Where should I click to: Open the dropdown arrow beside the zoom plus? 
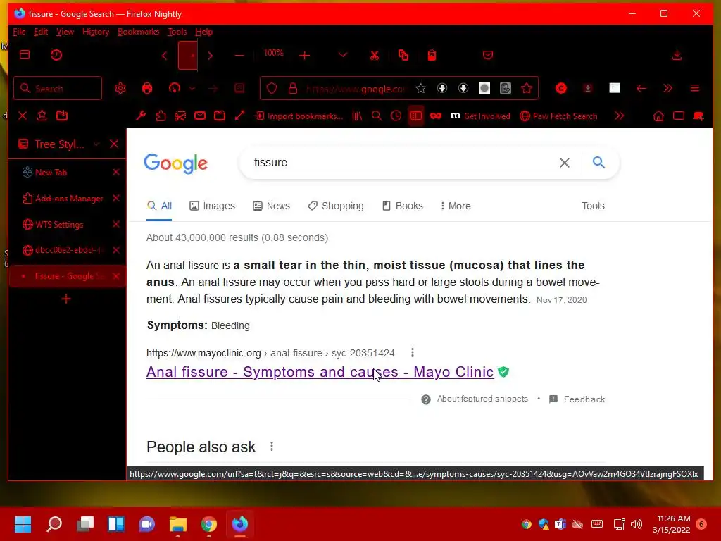coord(343,55)
